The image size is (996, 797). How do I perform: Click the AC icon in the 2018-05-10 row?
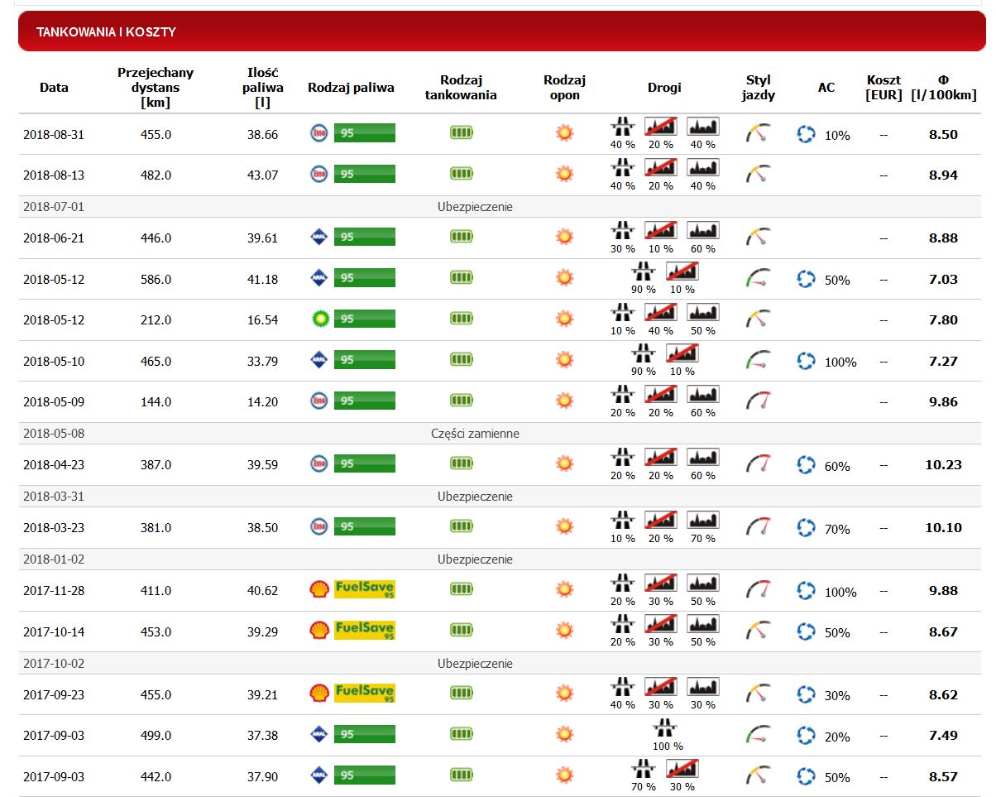coord(806,361)
